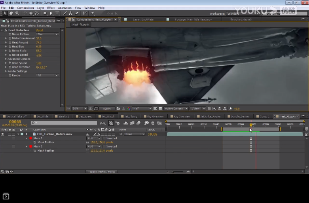This screenshot has height=203, width=309.
Task: Collapse Mask 2 properties
Action: point(27,147)
